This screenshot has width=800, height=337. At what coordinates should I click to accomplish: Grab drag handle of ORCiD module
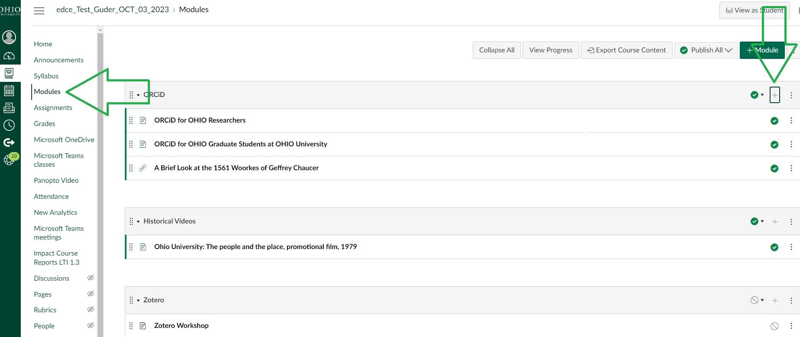pos(131,95)
